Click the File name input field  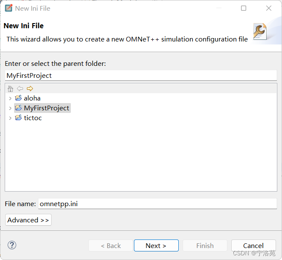(157, 204)
